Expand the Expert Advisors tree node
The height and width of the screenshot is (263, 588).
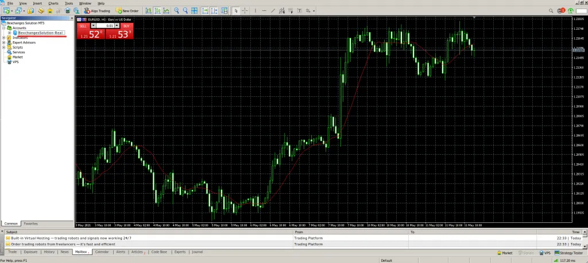[x=4, y=42]
